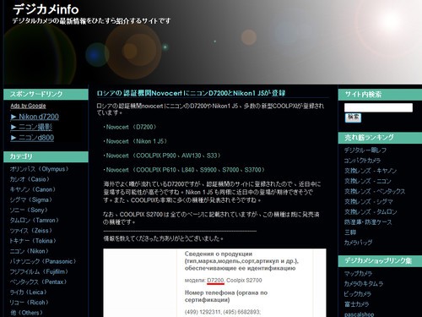
Task: Open the 交換レンズ - ニコン ranking link
Action: (368, 181)
